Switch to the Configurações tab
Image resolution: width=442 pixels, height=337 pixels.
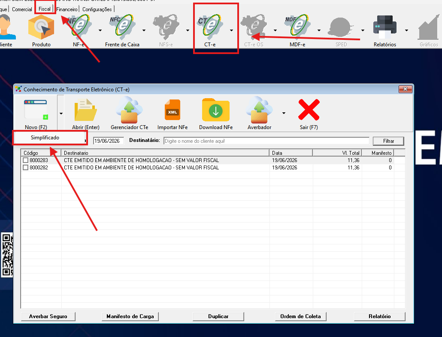97,9
